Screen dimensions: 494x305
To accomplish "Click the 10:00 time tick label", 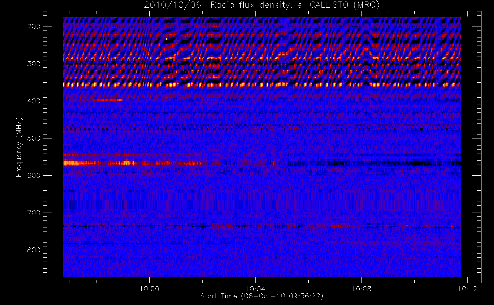I will [149, 289].
